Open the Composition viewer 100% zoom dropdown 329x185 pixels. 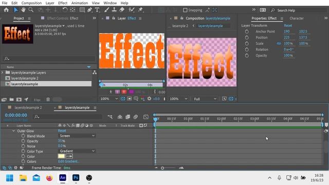click(178, 99)
